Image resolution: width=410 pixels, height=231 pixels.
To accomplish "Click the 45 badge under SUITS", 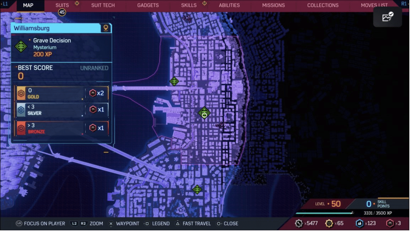I will [62, 13].
